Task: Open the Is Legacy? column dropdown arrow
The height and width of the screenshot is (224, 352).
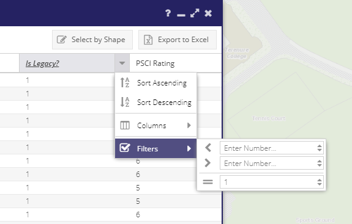Action: point(122,63)
